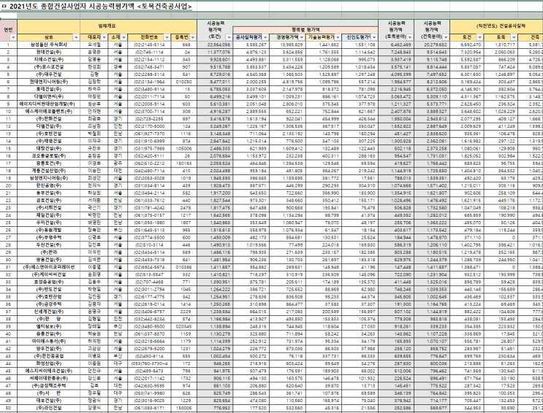Image resolution: width=543 pixels, height=413 pixels.
Task: Select the 항목별 평가액 header cell
Action: coord(305,30)
